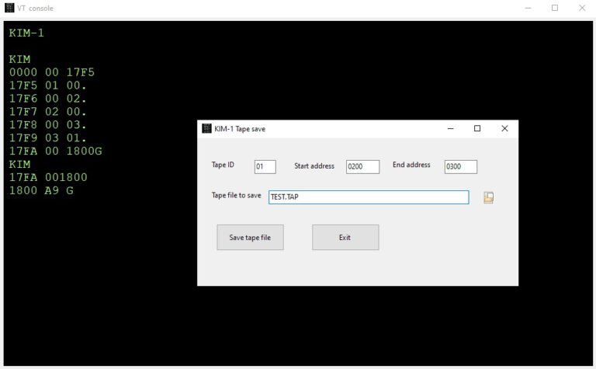Minimize the VT console window
The width and height of the screenshot is (596, 369).
528,8
